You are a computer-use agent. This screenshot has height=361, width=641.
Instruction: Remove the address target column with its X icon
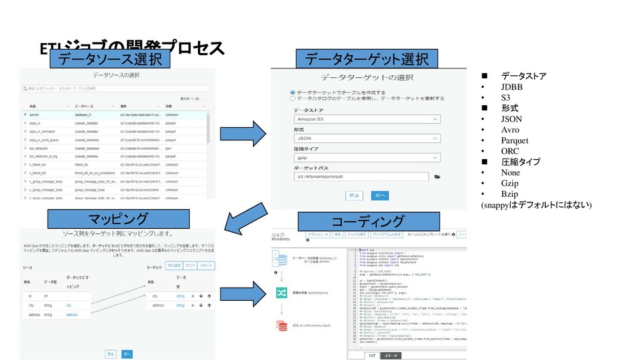click(193, 305)
